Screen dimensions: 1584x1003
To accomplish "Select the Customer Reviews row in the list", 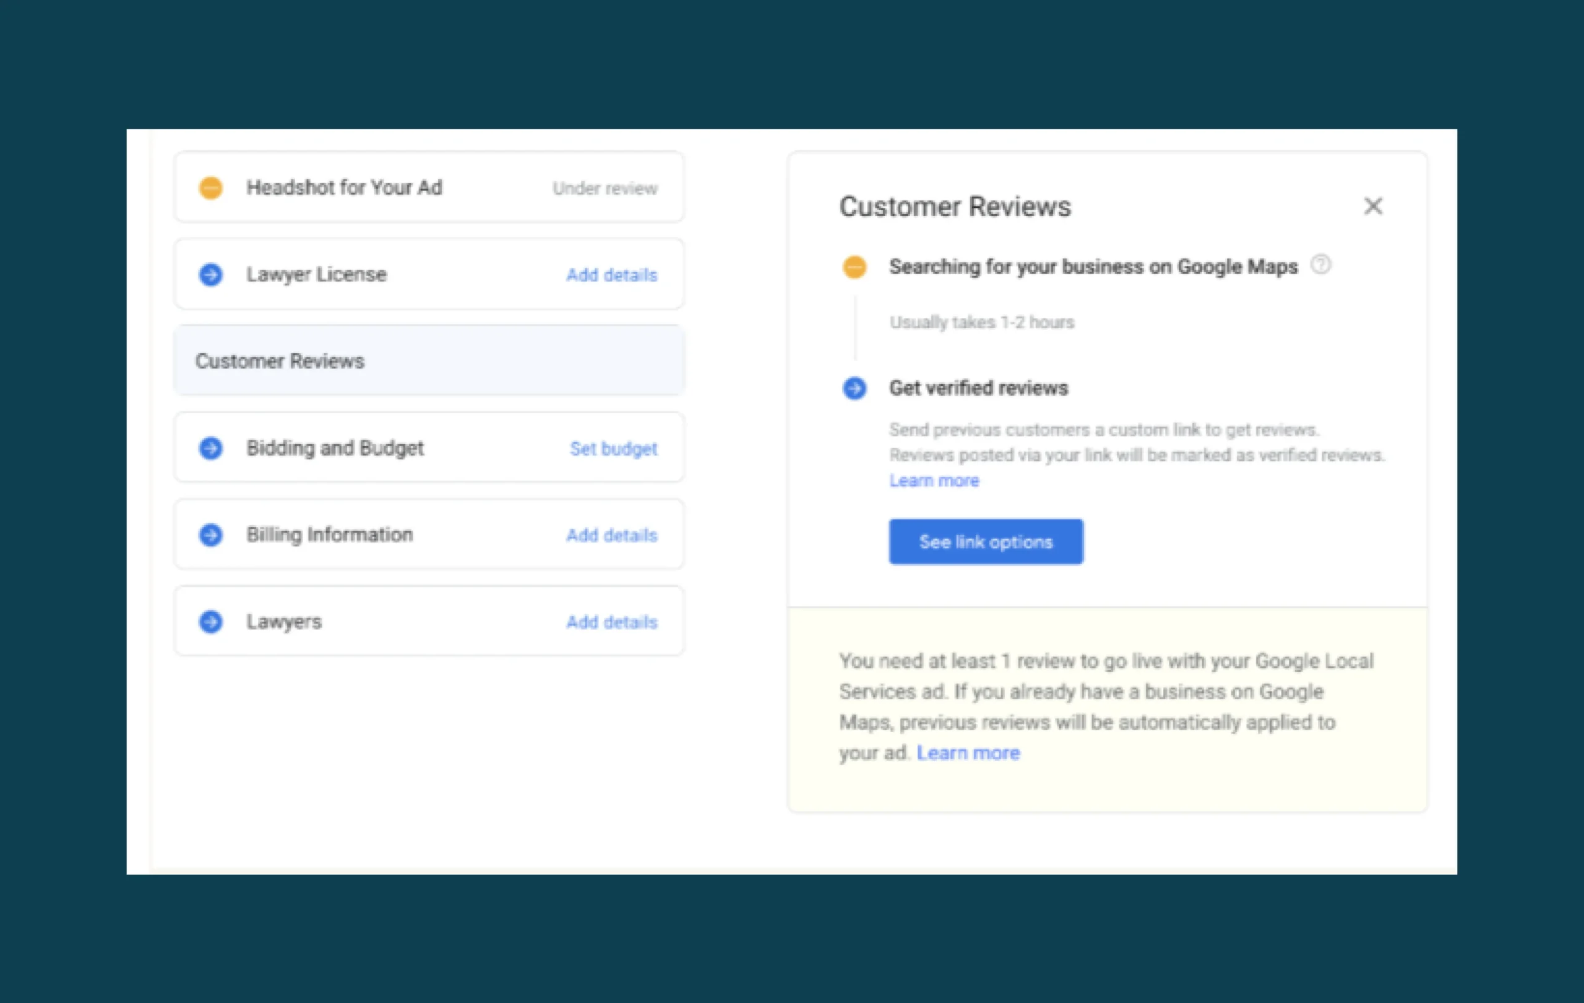I will (x=429, y=360).
